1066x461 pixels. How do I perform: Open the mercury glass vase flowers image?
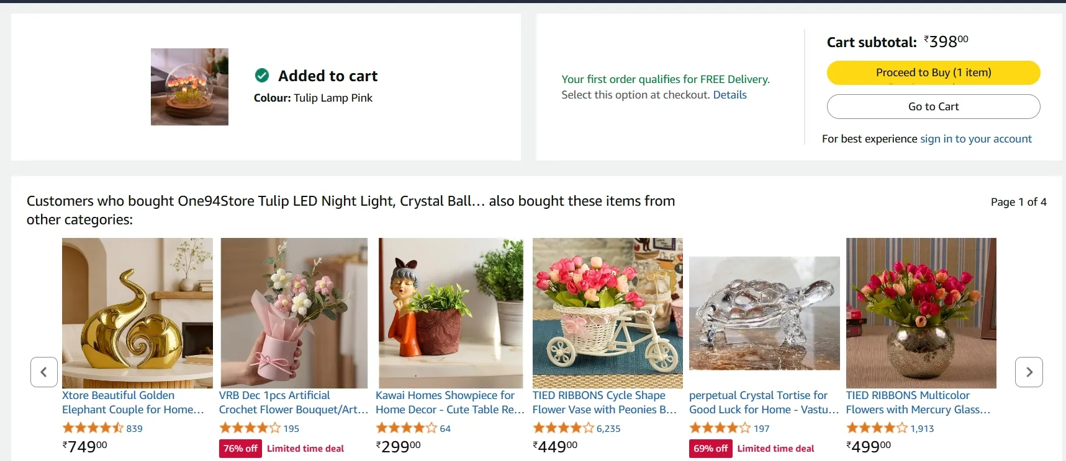tap(921, 313)
